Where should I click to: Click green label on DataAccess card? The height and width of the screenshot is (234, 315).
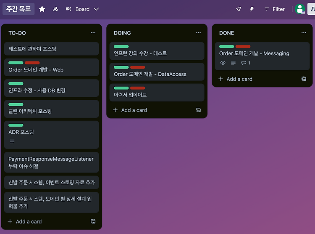pyautogui.click(x=121, y=67)
